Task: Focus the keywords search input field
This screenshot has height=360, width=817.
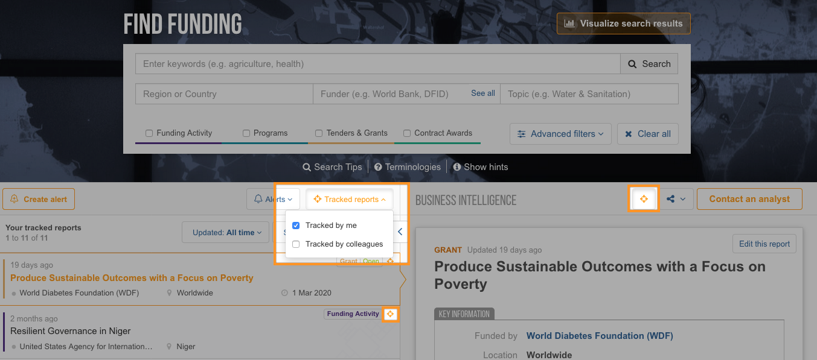Action: click(x=378, y=64)
